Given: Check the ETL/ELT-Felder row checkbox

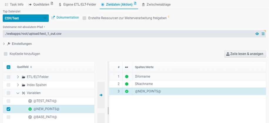Looking at the screenshot, I should click(x=9, y=77).
